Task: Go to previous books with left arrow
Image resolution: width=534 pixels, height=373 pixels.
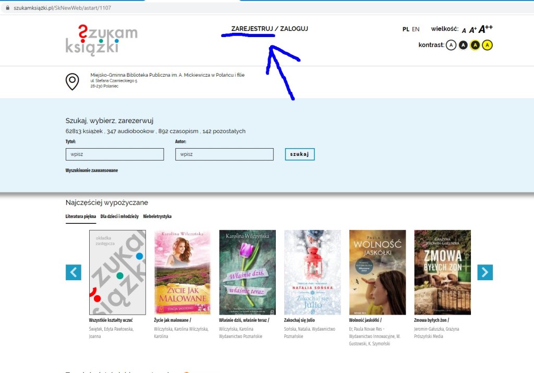Action: 74,272
